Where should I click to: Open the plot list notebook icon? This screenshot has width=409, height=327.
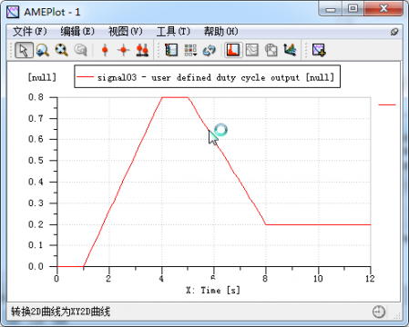tap(171, 50)
